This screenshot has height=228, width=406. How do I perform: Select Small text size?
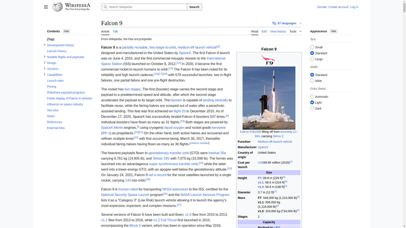pyautogui.click(x=312, y=47)
